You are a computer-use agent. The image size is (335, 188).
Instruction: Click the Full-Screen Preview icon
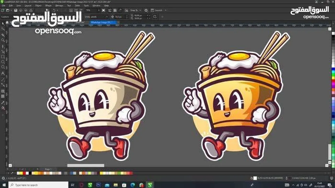[x=103, y=10]
